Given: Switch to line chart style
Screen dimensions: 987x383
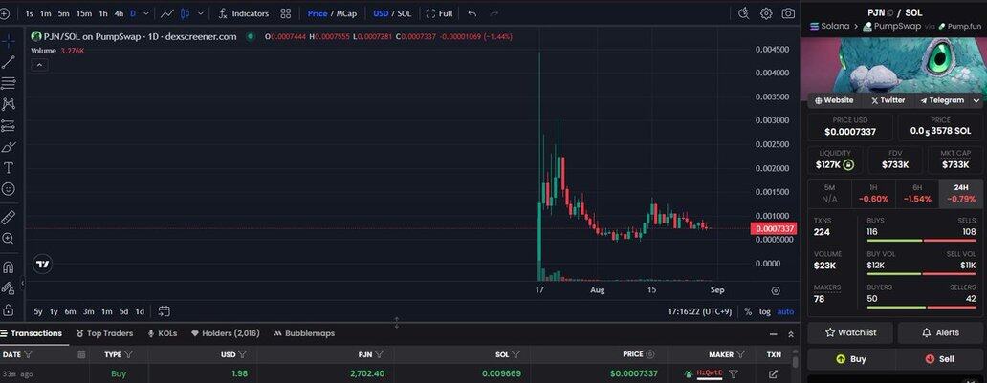Looking at the screenshot, I should coord(167,13).
